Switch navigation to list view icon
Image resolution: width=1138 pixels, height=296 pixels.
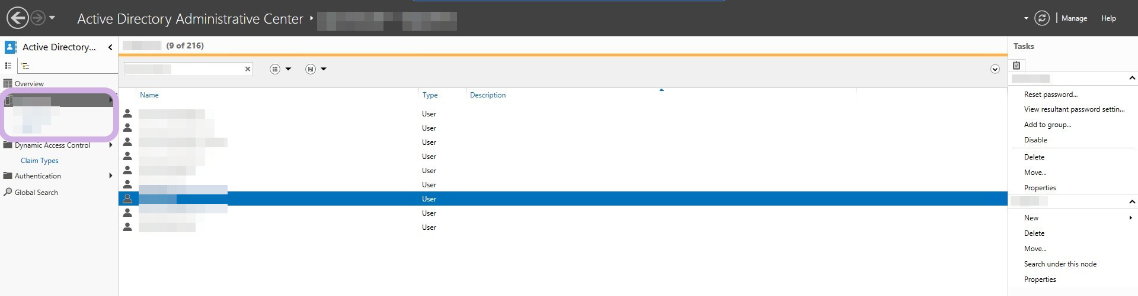pos(8,66)
